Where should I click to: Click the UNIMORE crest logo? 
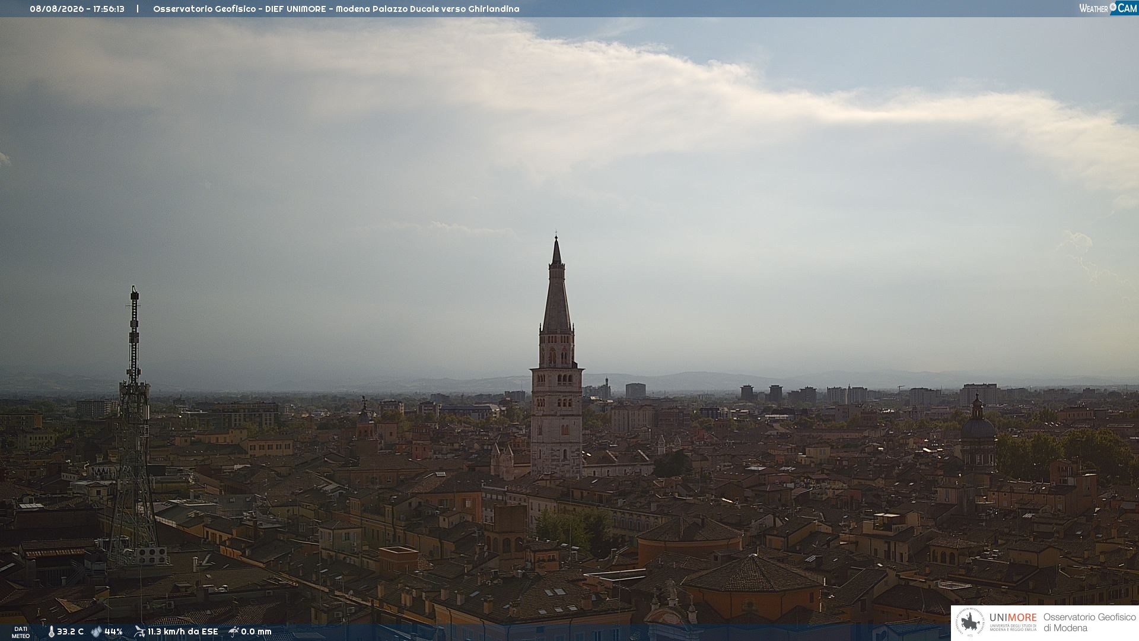pyautogui.click(x=970, y=622)
